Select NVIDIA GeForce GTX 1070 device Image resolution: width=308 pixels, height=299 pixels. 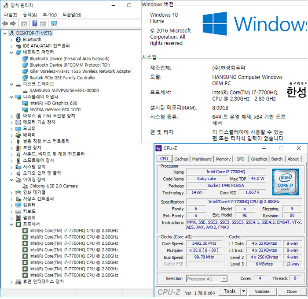coord(55,110)
